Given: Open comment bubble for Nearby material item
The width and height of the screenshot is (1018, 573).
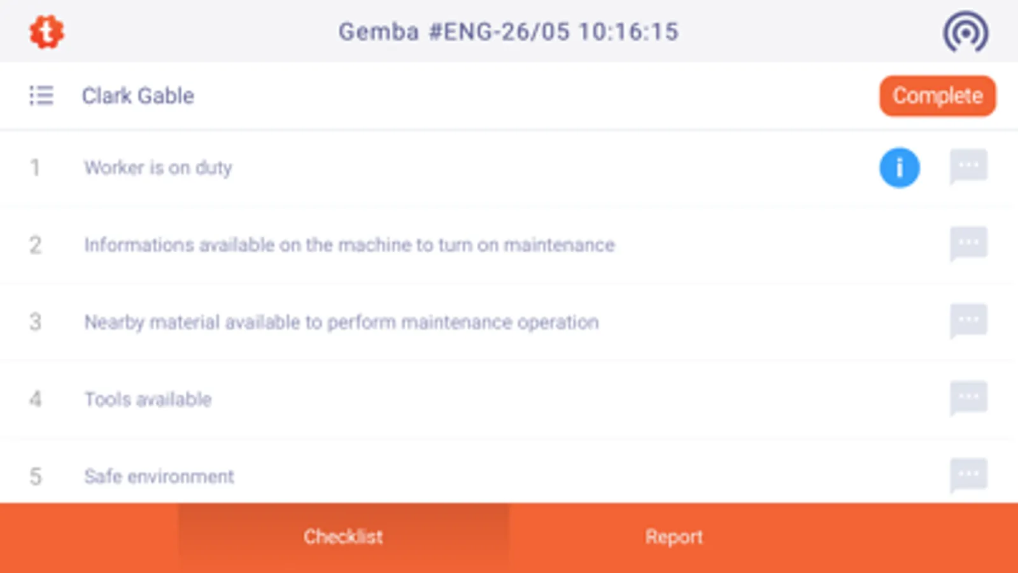Looking at the screenshot, I should 968,321.
